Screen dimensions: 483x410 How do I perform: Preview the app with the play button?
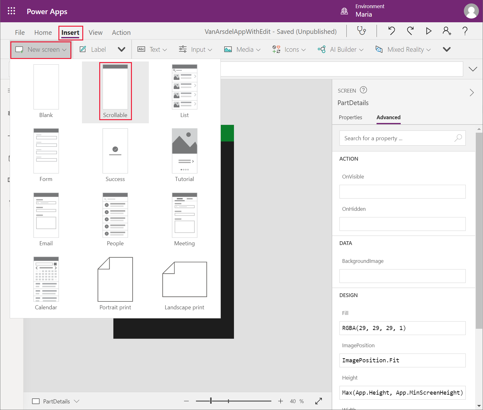pos(429,31)
